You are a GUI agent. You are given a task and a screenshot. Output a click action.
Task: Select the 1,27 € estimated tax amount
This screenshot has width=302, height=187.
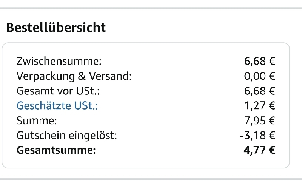click(260, 106)
